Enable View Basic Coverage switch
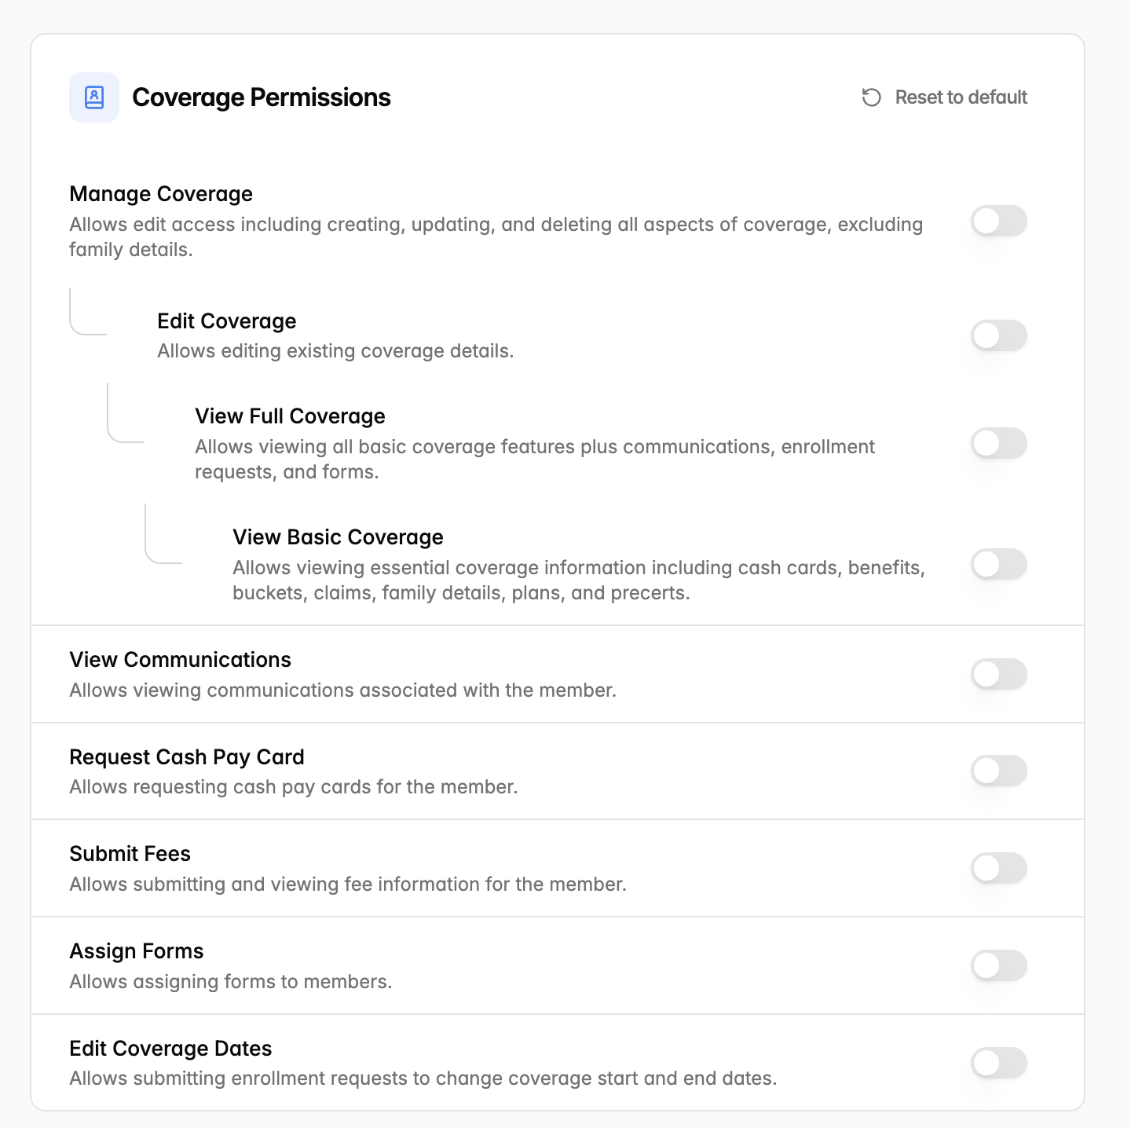 [999, 564]
